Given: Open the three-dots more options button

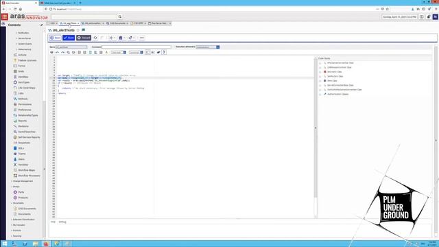Looking at the screenshot, I should [x=142, y=38].
